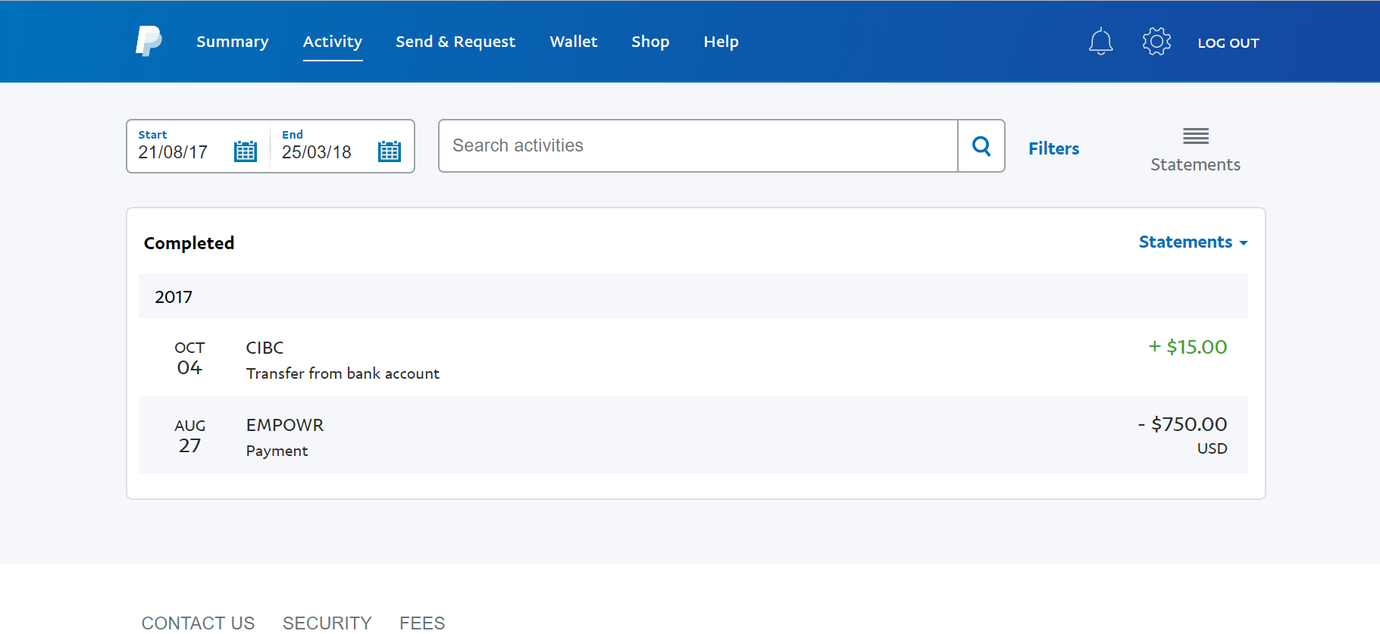Select the Activity tab

(333, 42)
